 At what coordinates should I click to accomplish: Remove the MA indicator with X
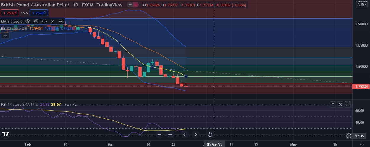coord(53,21)
